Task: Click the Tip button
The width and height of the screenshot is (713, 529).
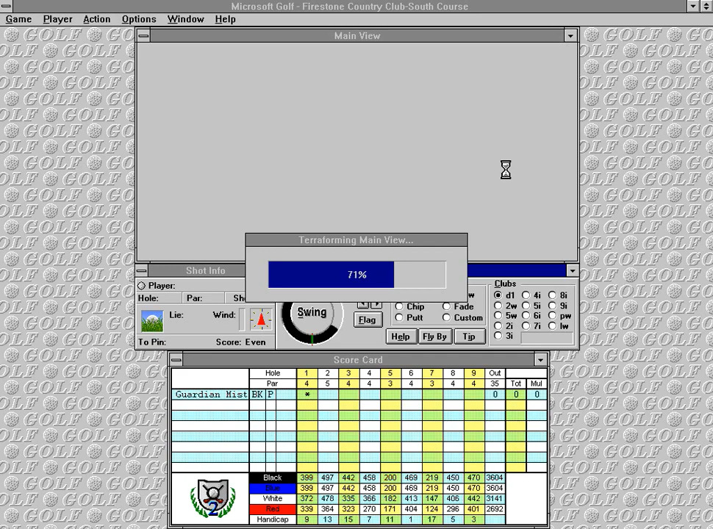Action: (469, 337)
